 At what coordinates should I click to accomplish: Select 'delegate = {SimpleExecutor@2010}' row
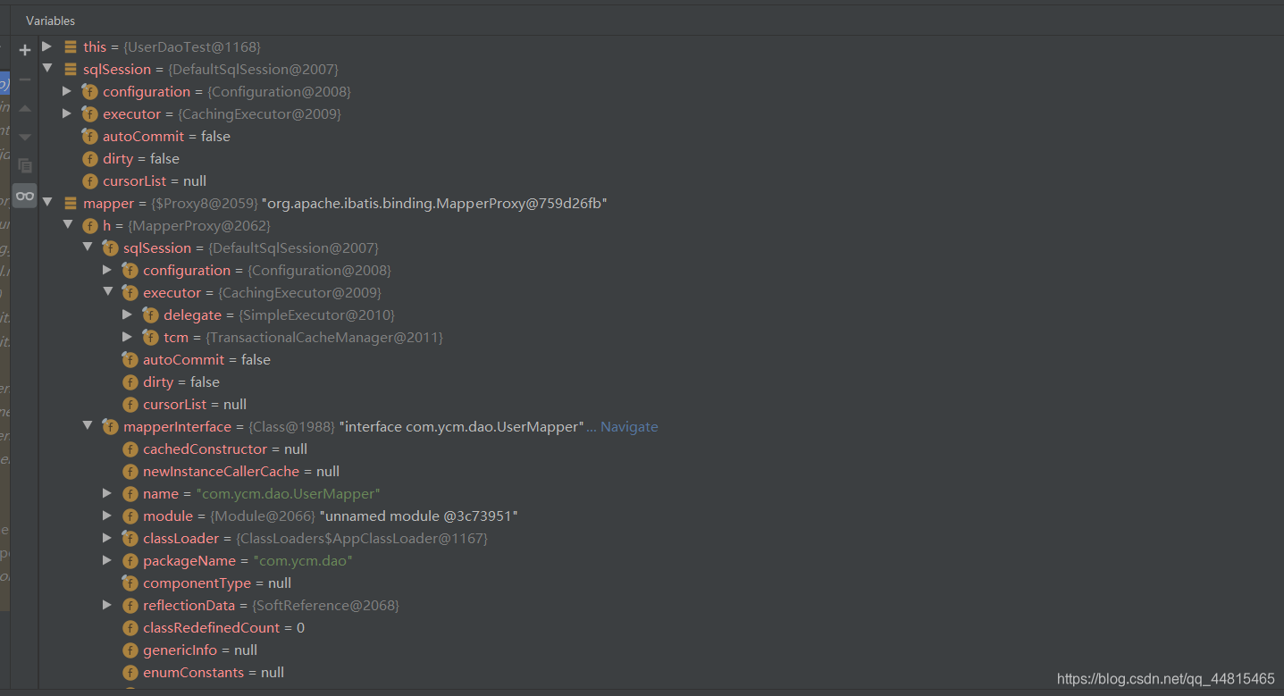pos(661,314)
